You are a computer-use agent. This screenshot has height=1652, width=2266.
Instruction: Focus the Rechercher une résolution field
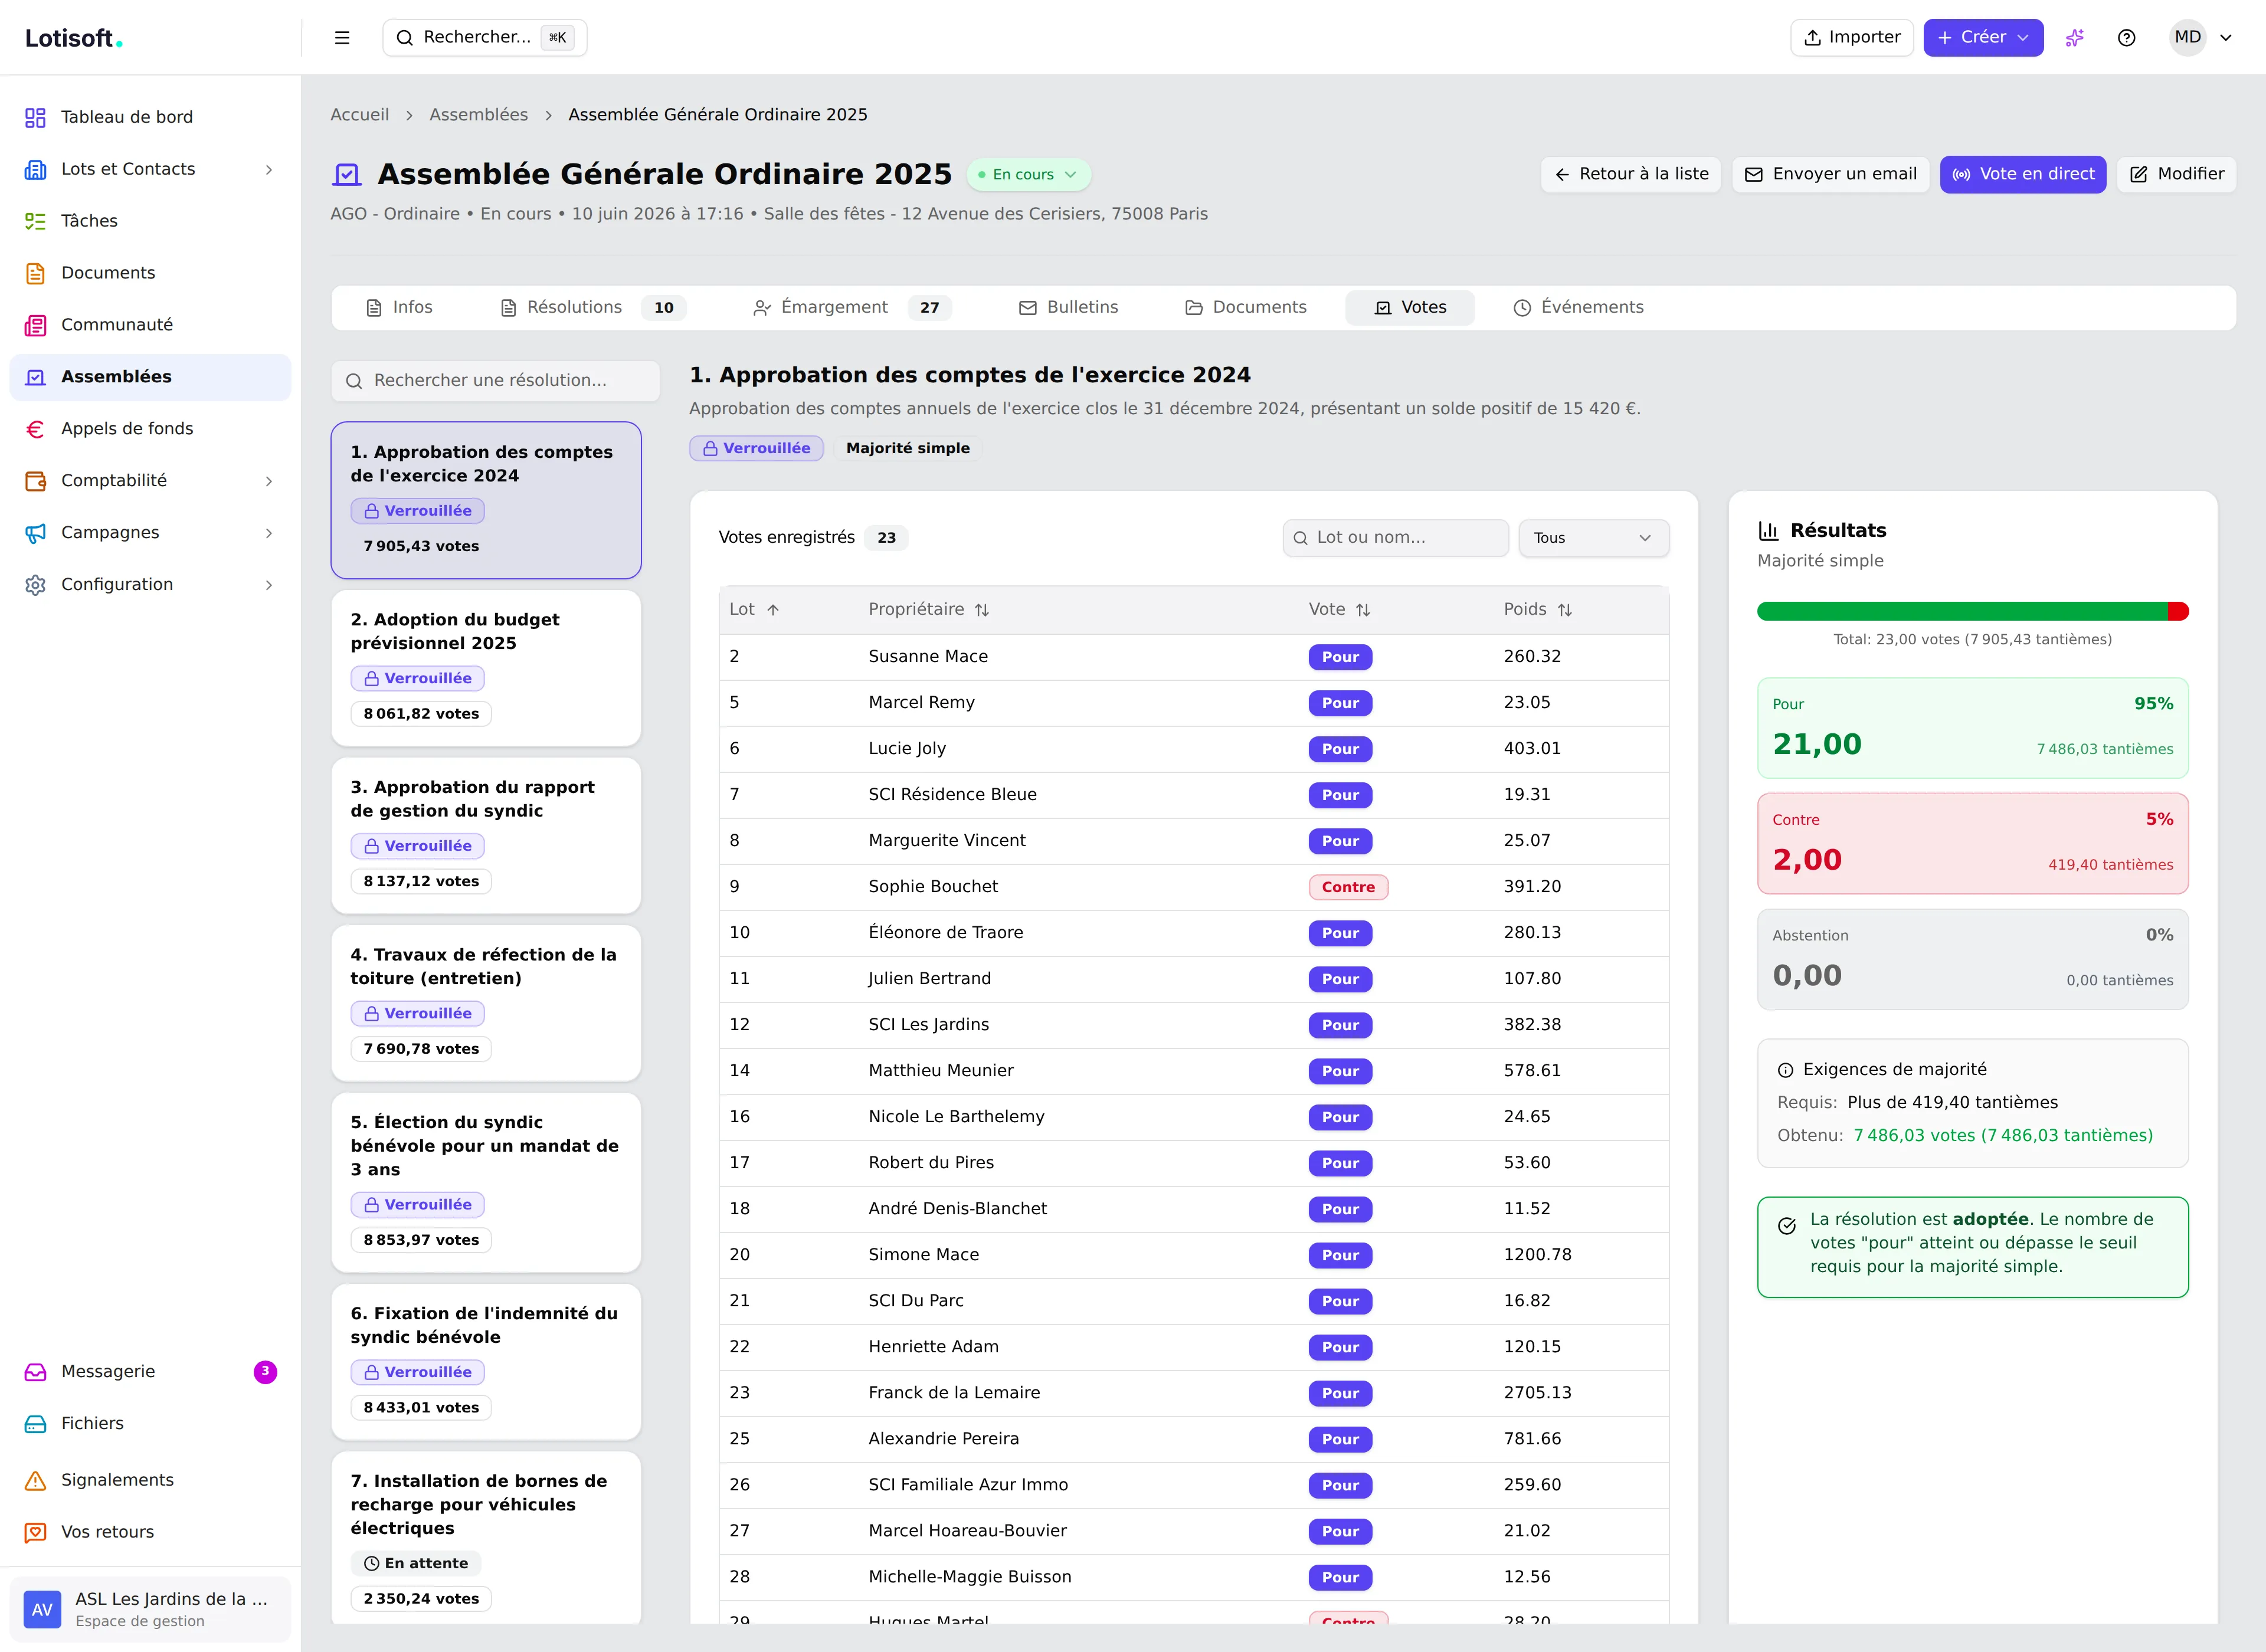pos(495,380)
